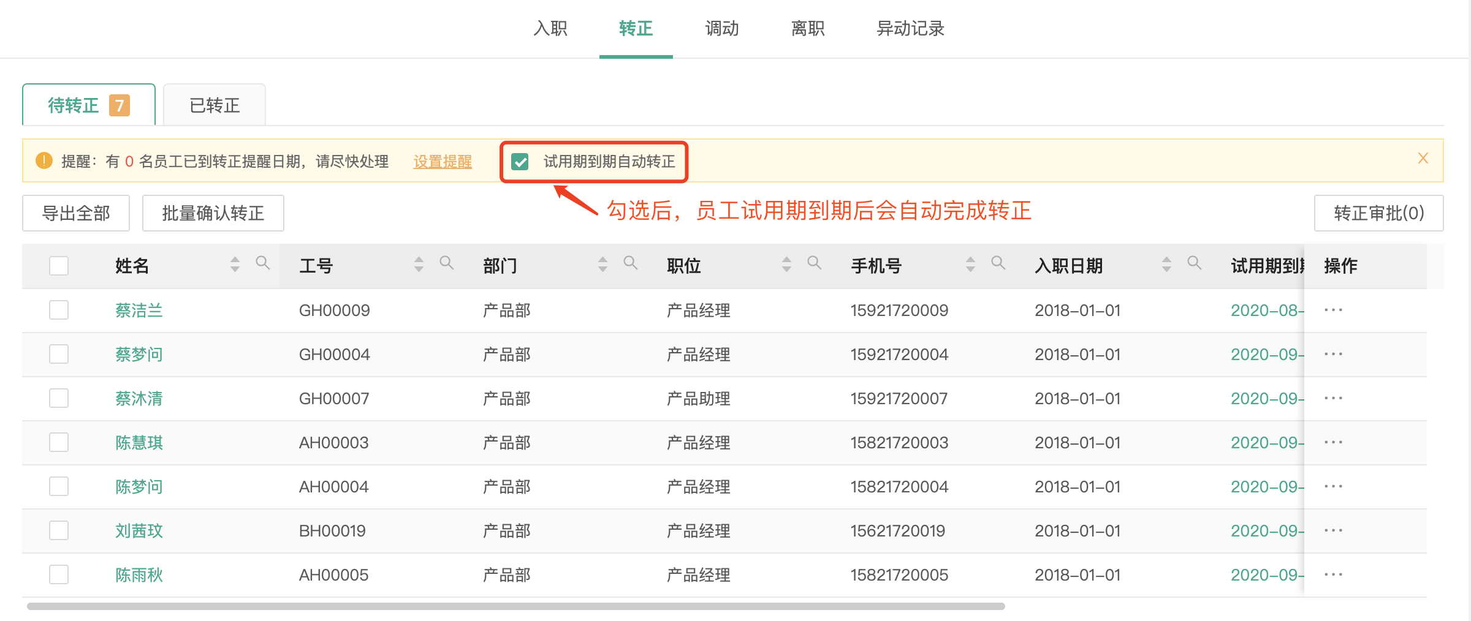Click the 设置提醒 link
The width and height of the screenshot is (1471, 621).
tap(443, 162)
